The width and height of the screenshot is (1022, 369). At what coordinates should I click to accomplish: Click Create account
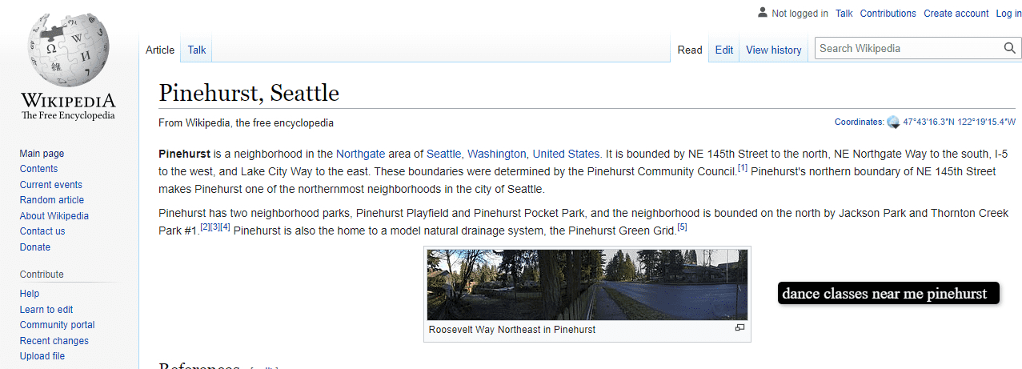click(956, 14)
